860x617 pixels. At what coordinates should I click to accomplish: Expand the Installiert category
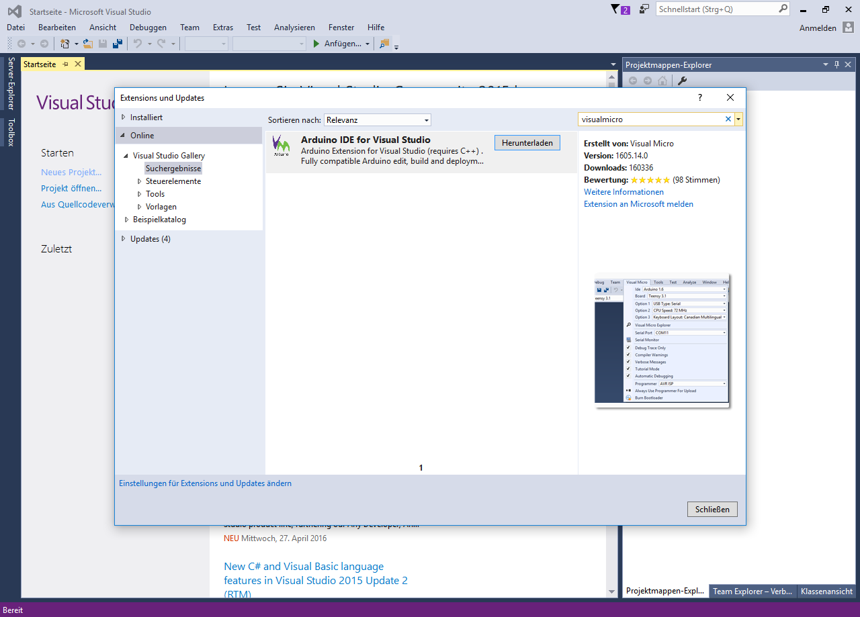123,117
